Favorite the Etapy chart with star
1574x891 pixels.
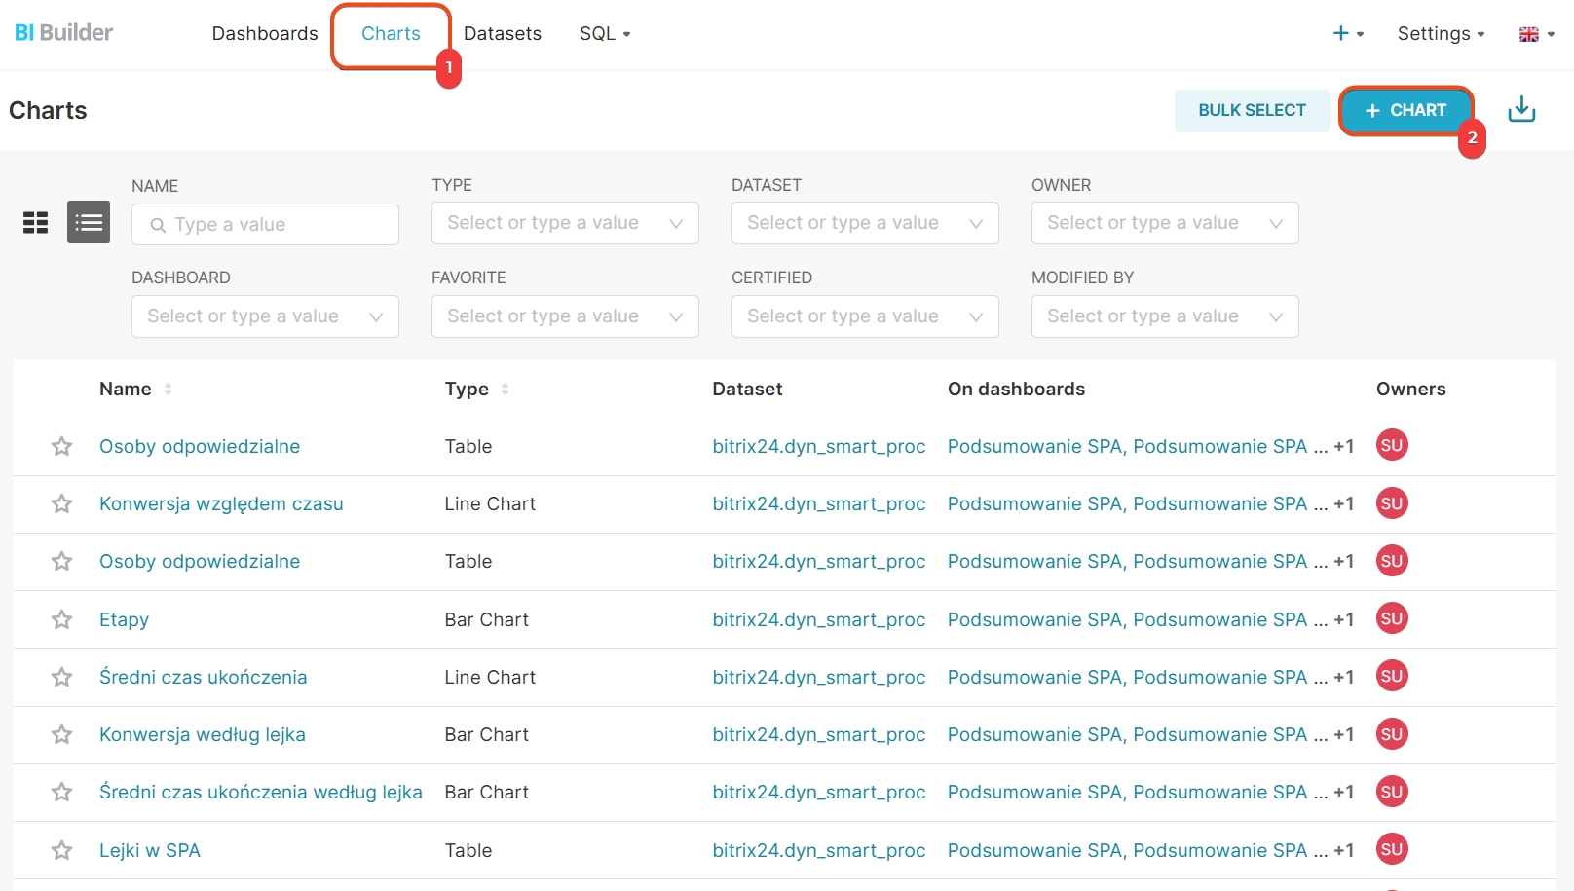point(62,620)
